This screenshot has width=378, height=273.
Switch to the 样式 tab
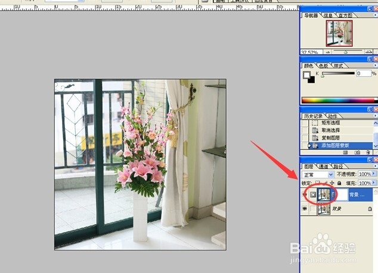338,65
